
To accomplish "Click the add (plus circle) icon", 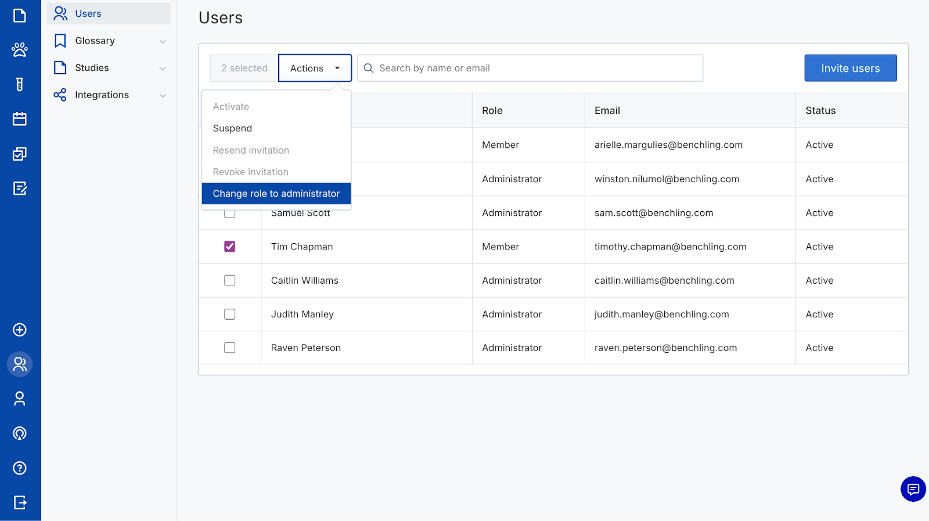I will tap(20, 330).
